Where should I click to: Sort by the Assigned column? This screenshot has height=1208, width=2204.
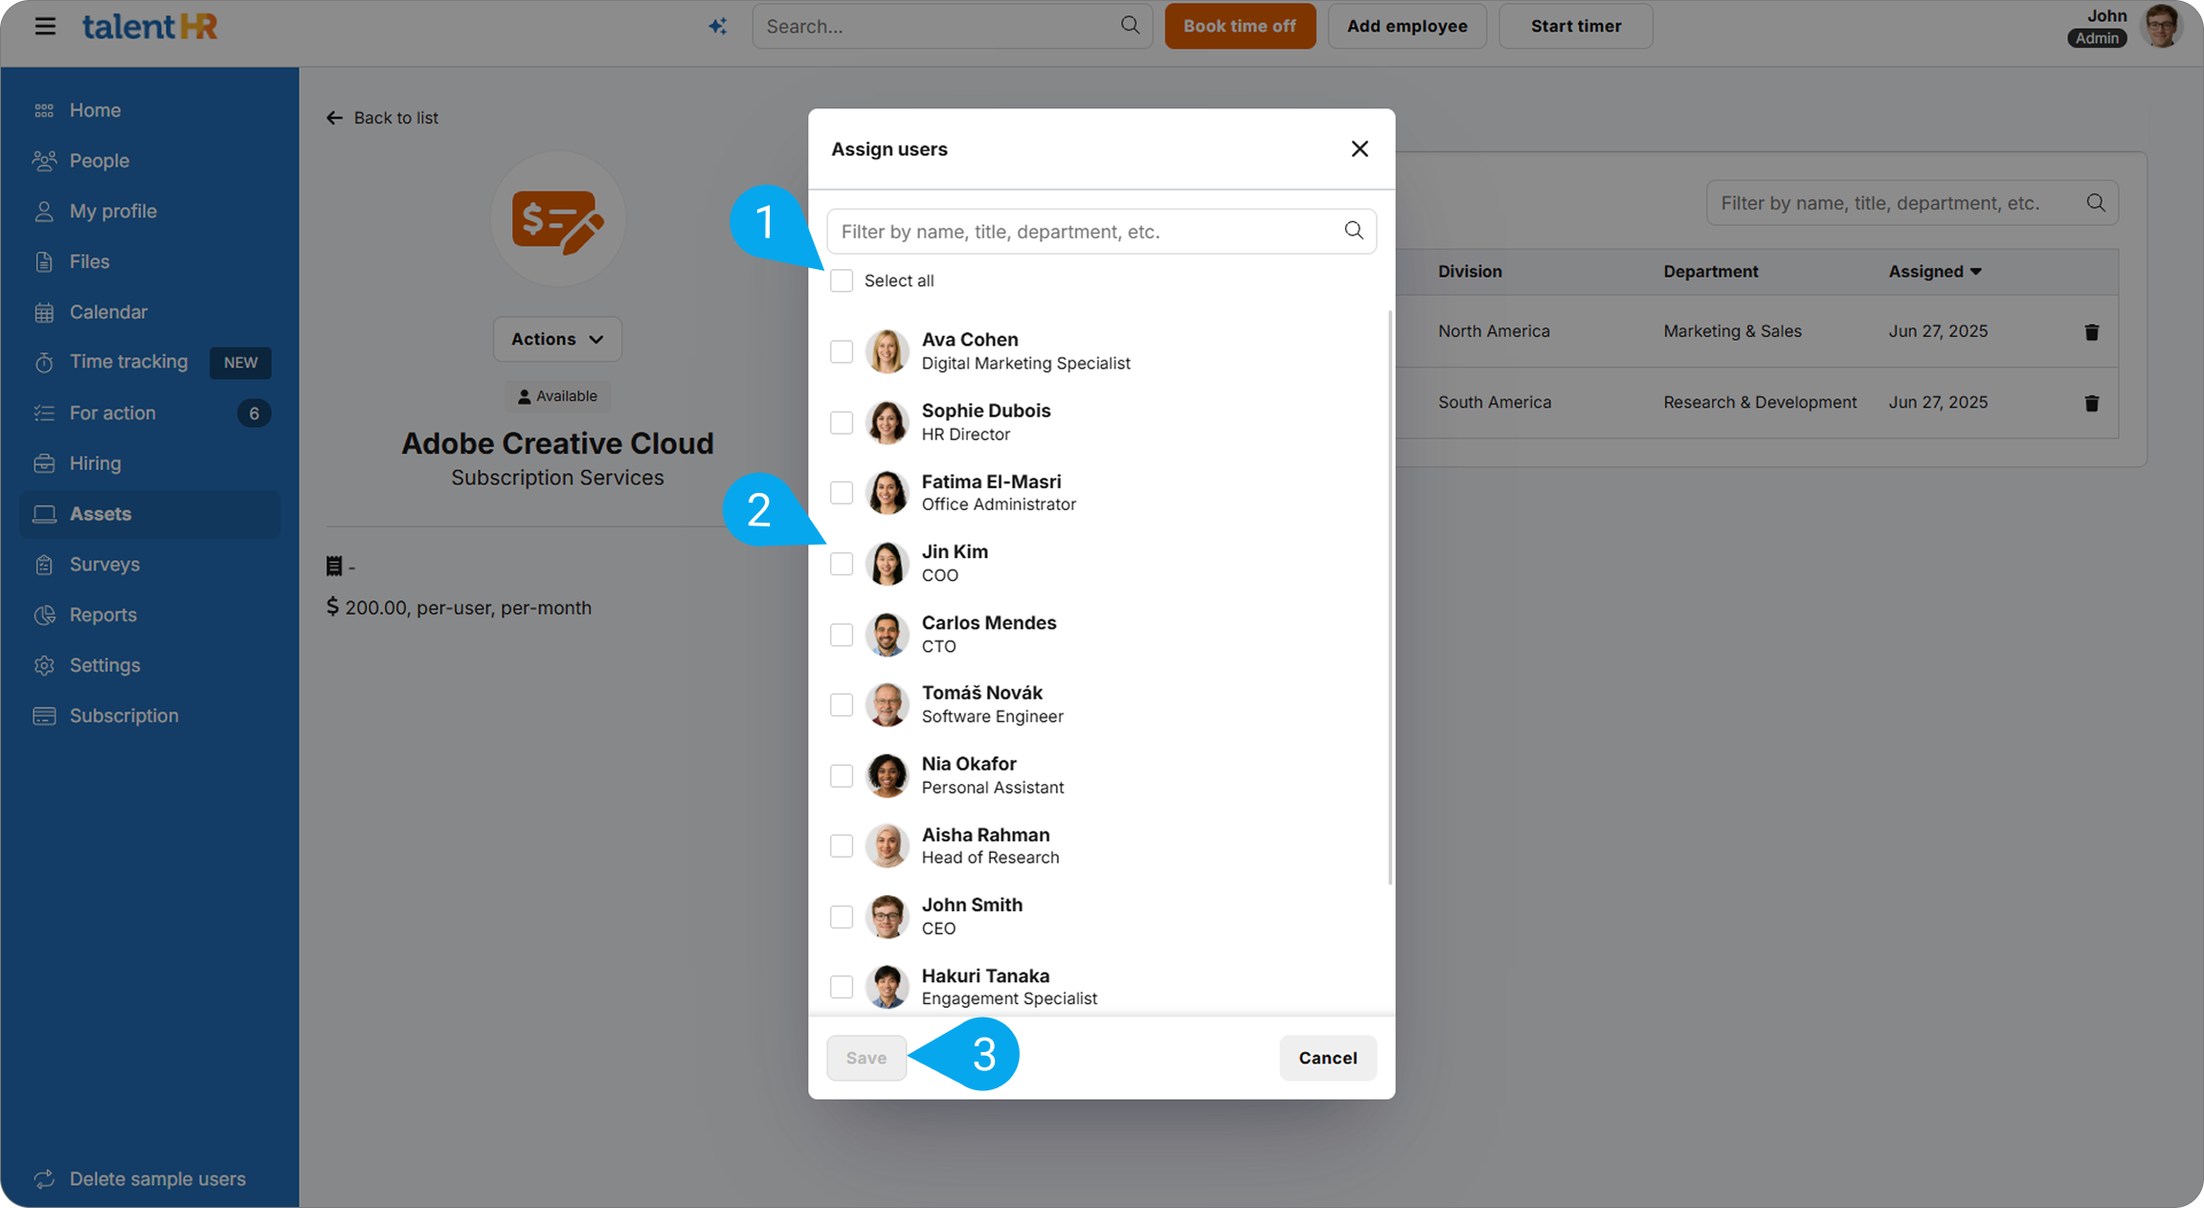click(1934, 272)
